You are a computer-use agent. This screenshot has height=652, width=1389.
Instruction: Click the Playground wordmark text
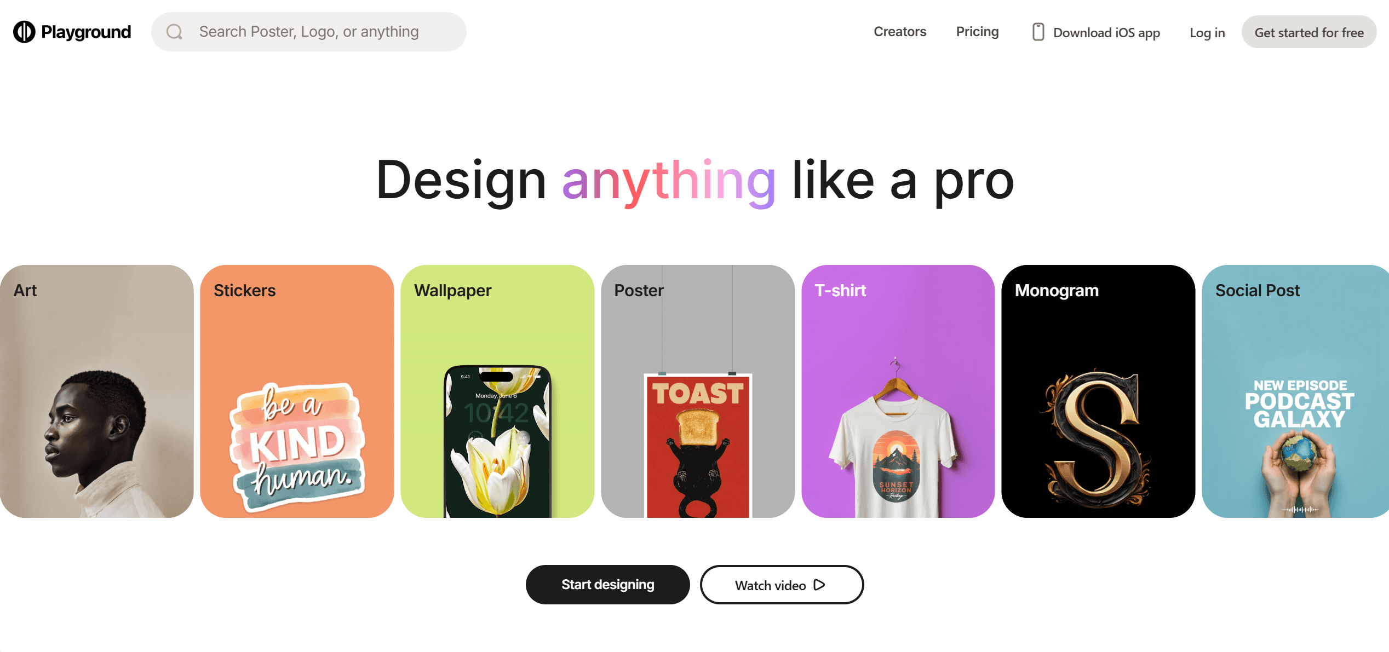pyautogui.click(x=86, y=32)
